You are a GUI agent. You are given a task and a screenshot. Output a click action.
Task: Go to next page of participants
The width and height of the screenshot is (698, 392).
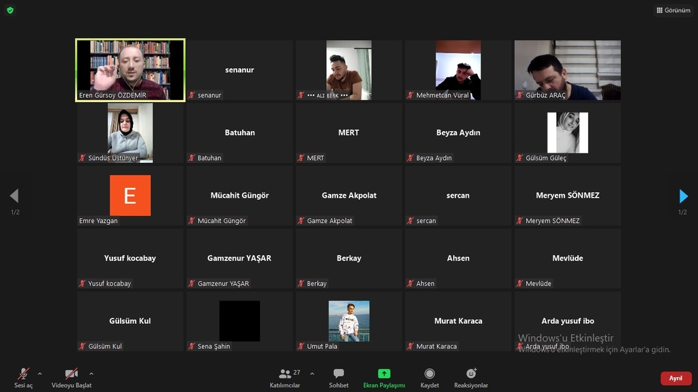[683, 196]
